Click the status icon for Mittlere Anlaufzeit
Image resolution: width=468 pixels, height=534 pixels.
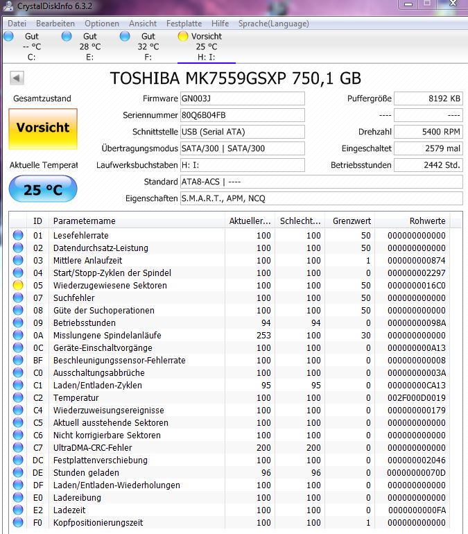coord(18,260)
